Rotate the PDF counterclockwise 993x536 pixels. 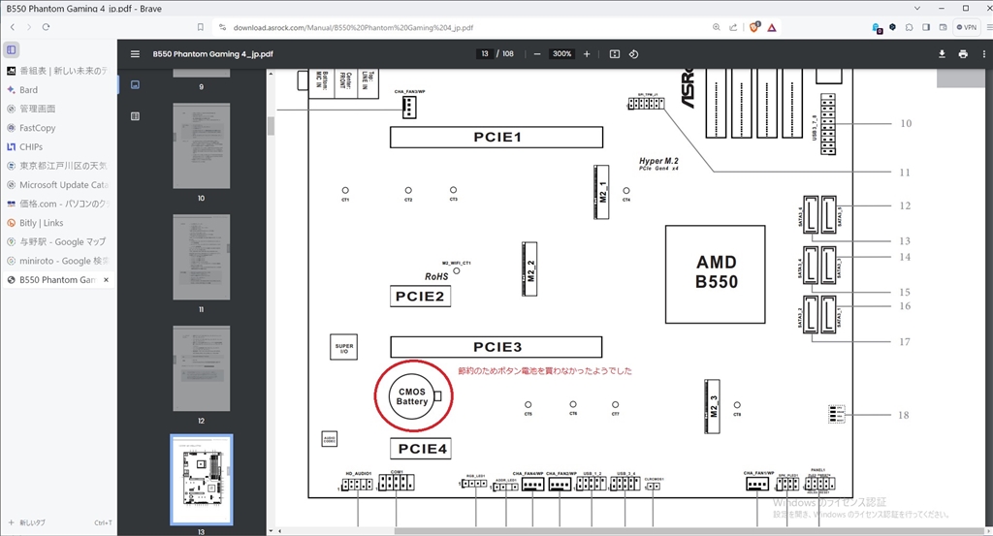(x=633, y=53)
